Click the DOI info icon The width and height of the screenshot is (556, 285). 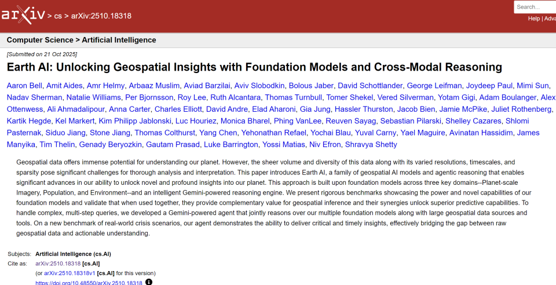coord(149,282)
